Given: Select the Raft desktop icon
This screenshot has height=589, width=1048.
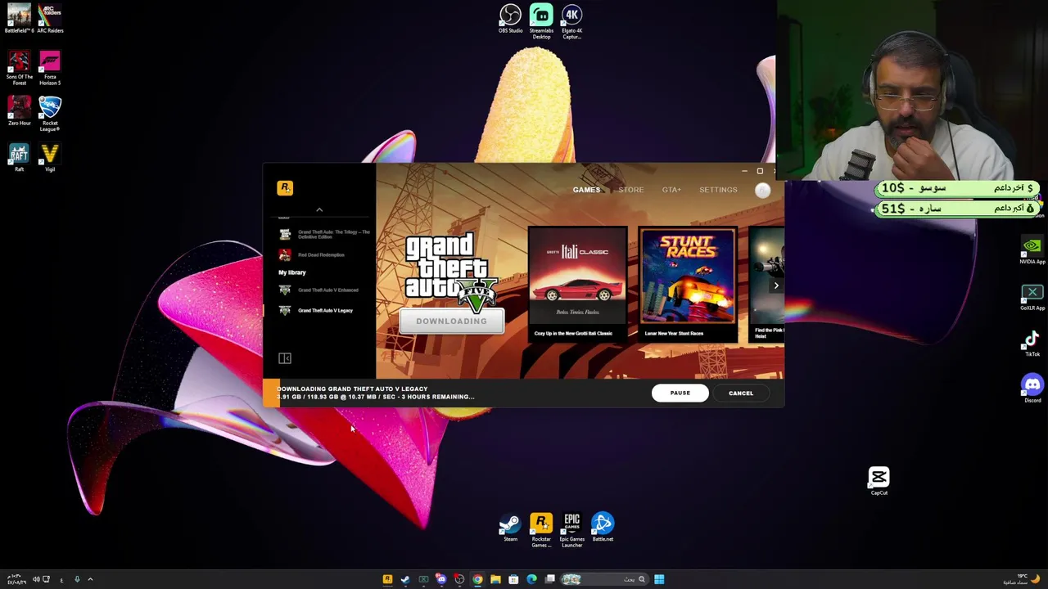Looking at the screenshot, I should tap(19, 157).
